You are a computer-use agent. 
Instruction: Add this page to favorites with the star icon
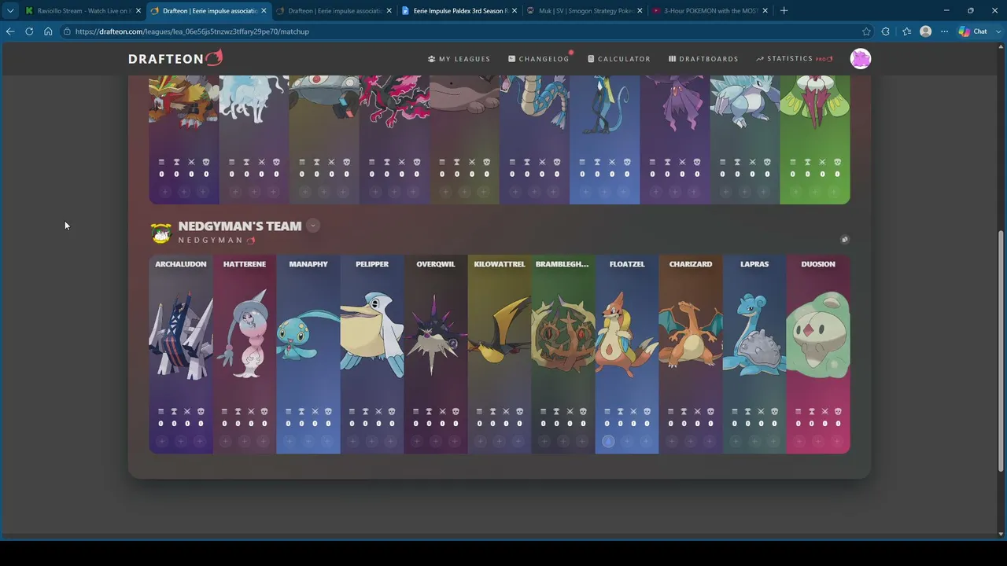click(x=866, y=31)
